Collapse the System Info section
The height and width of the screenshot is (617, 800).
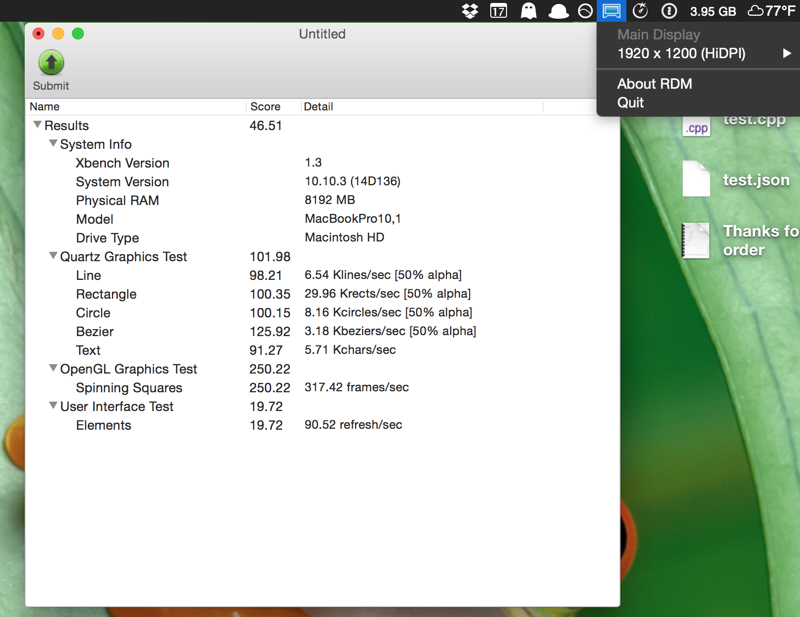pos(53,144)
